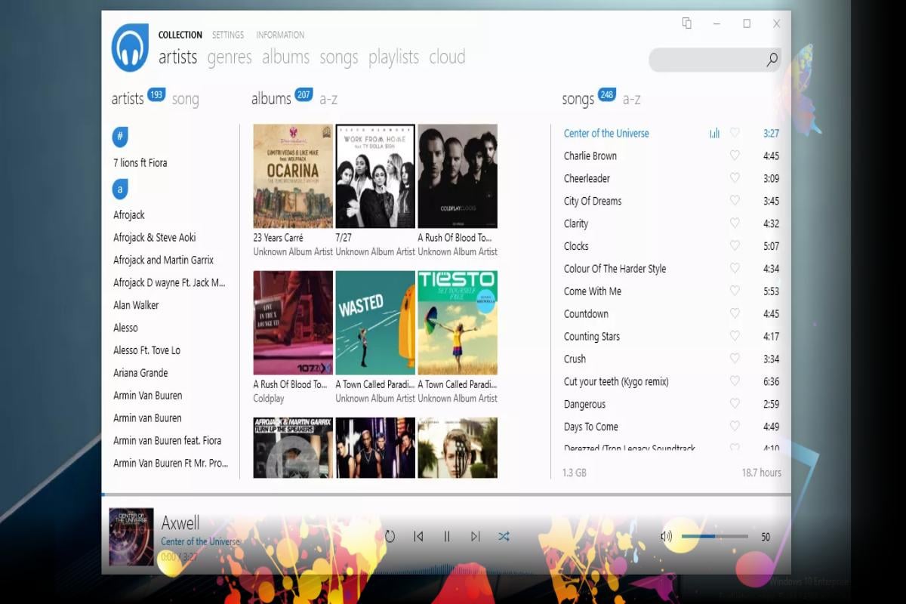Viewport: 906px width, 604px height.
Task: Select artist Alan Walker
Action: (x=136, y=305)
